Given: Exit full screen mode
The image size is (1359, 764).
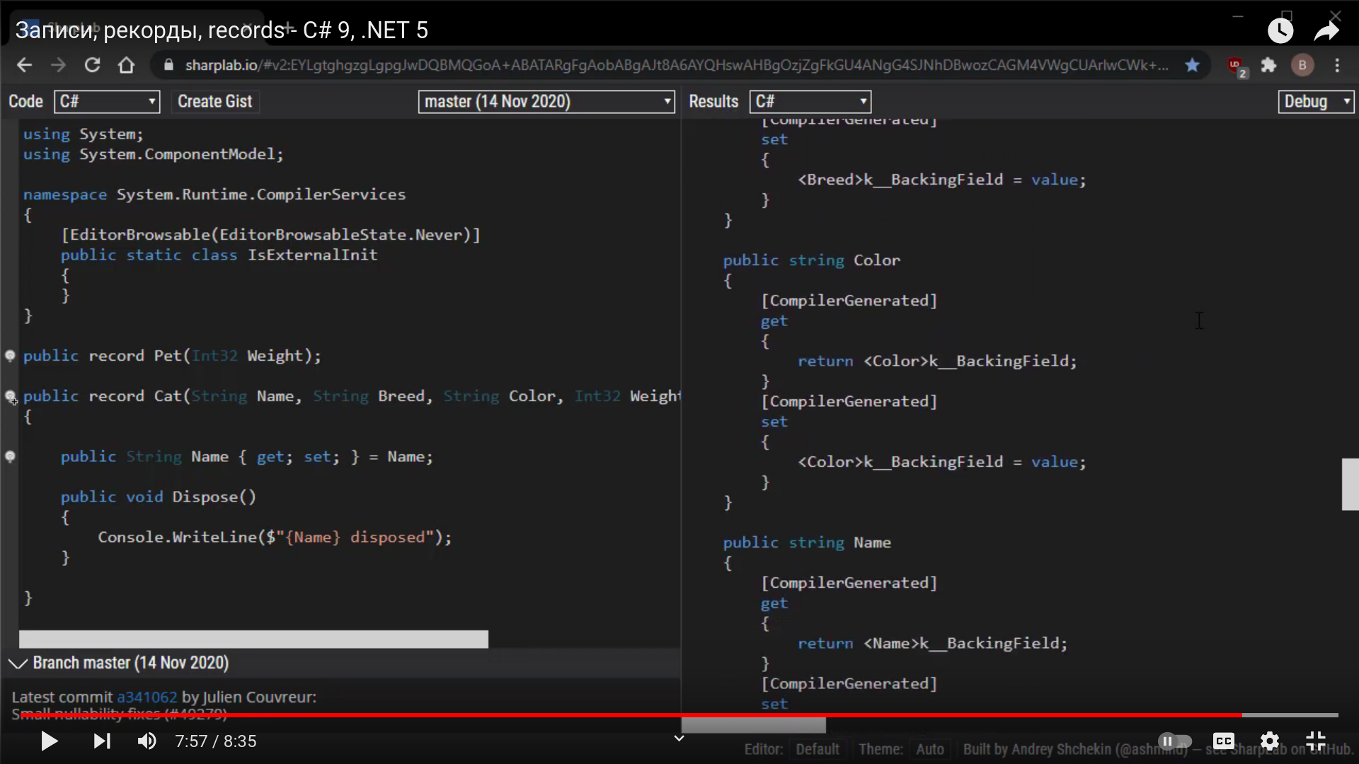Looking at the screenshot, I should [1316, 741].
